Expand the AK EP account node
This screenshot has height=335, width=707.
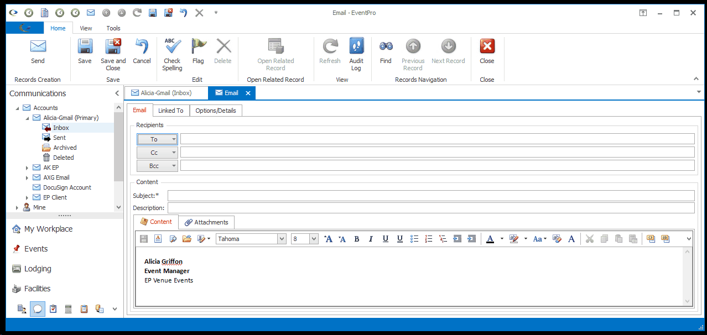[27, 167]
